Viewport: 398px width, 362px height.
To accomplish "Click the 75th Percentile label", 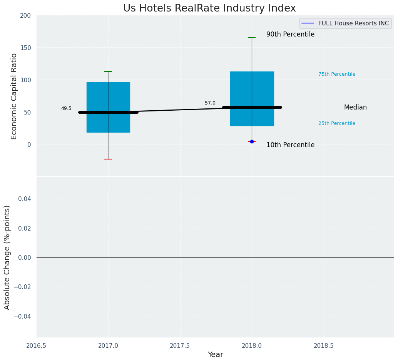I will 337,74.
